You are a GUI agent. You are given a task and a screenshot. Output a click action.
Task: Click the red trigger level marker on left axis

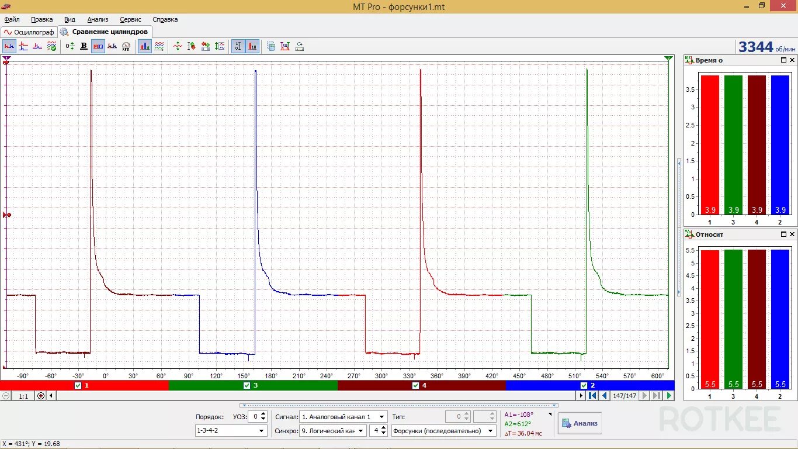click(7, 215)
